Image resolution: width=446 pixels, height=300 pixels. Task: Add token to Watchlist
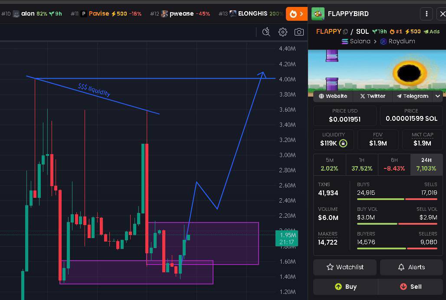345,267
